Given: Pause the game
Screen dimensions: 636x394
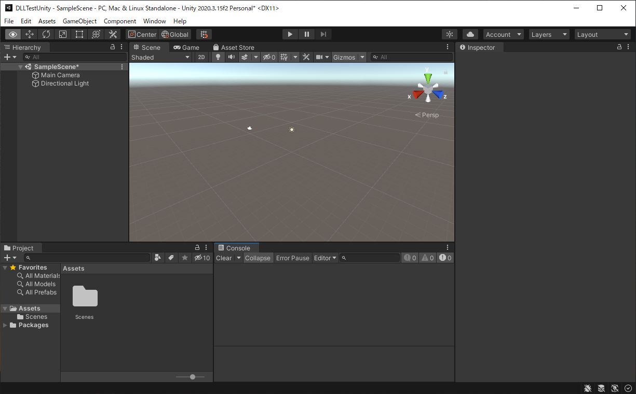Looking at the screenshot, I should tap(307, 34).
